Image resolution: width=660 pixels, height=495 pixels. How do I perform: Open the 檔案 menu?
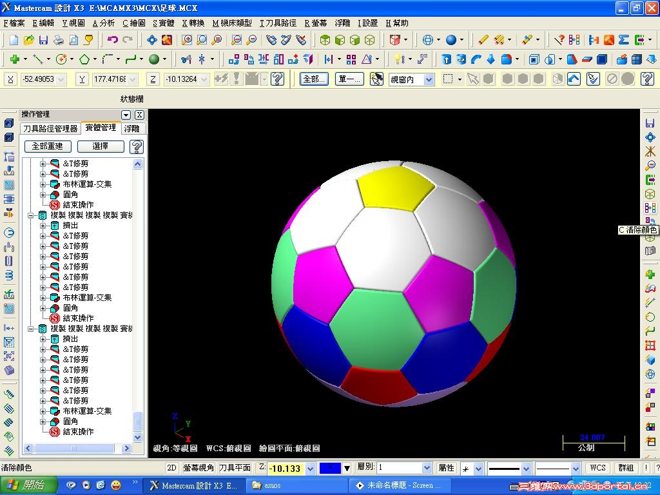click(14, 23)
